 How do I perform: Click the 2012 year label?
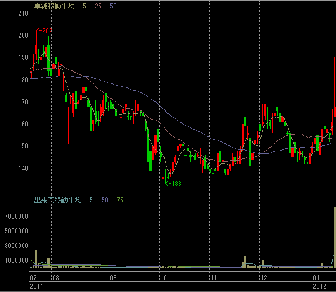click(x=320, y=286)
